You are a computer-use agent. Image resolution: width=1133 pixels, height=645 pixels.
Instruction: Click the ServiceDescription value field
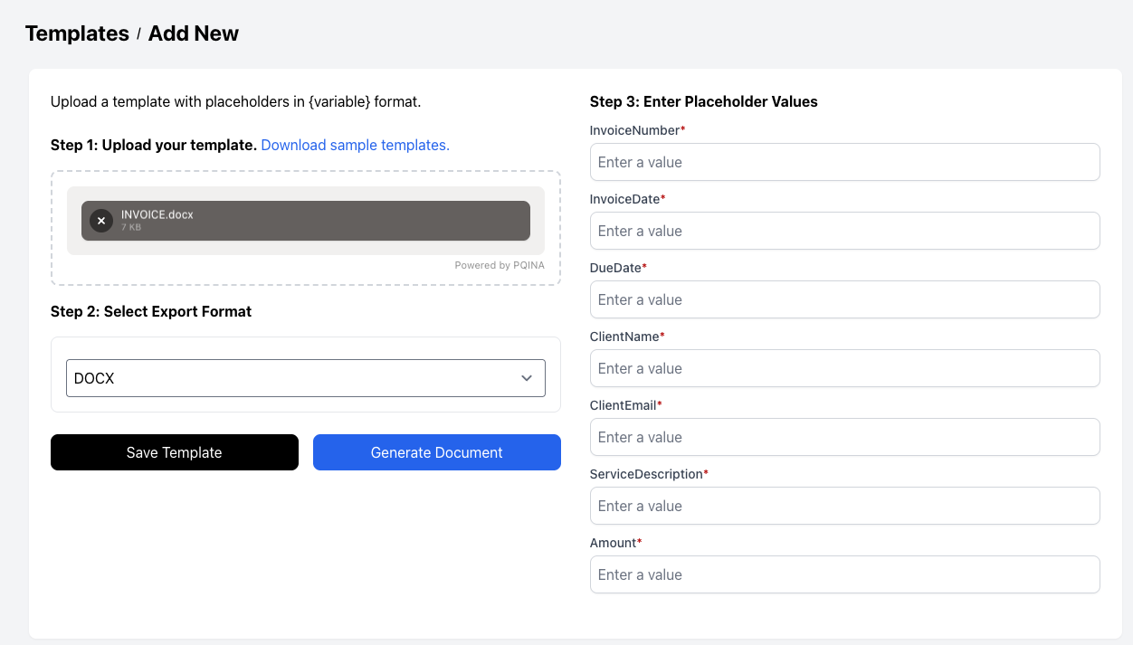(844, 506)
